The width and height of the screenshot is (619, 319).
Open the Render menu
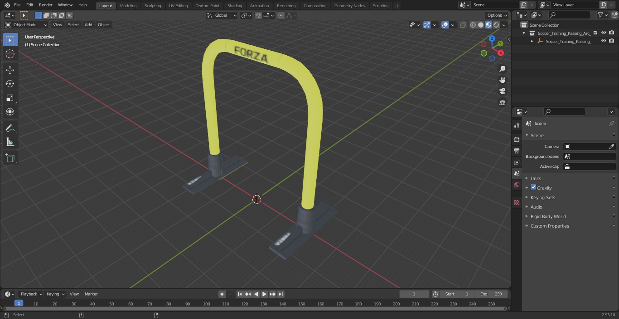45,5
